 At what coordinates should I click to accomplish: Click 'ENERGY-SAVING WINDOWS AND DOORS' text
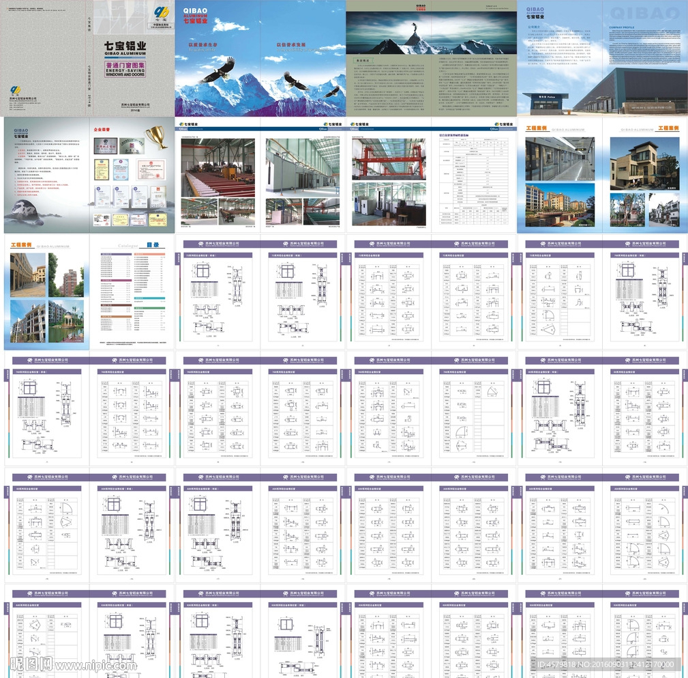125,72
